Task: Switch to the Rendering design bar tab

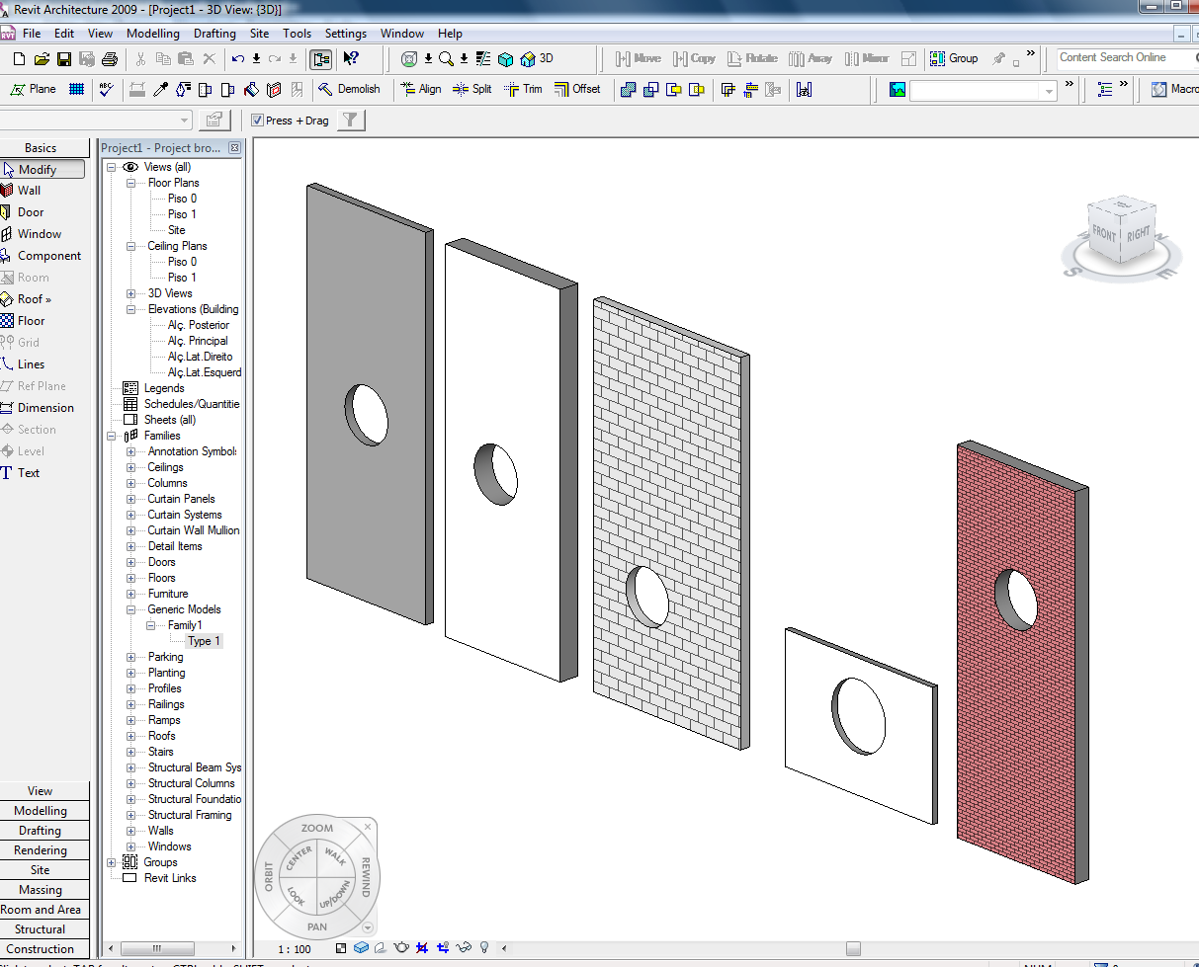Action: (41, 850)
